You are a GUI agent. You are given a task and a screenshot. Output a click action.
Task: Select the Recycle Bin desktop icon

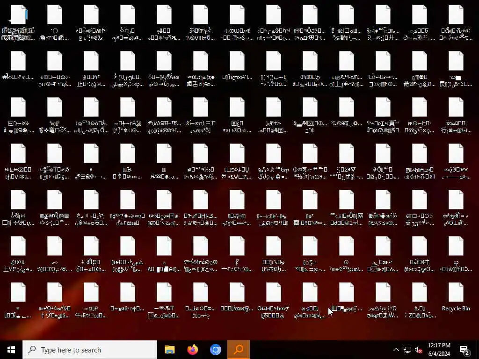tap(456, 297)
